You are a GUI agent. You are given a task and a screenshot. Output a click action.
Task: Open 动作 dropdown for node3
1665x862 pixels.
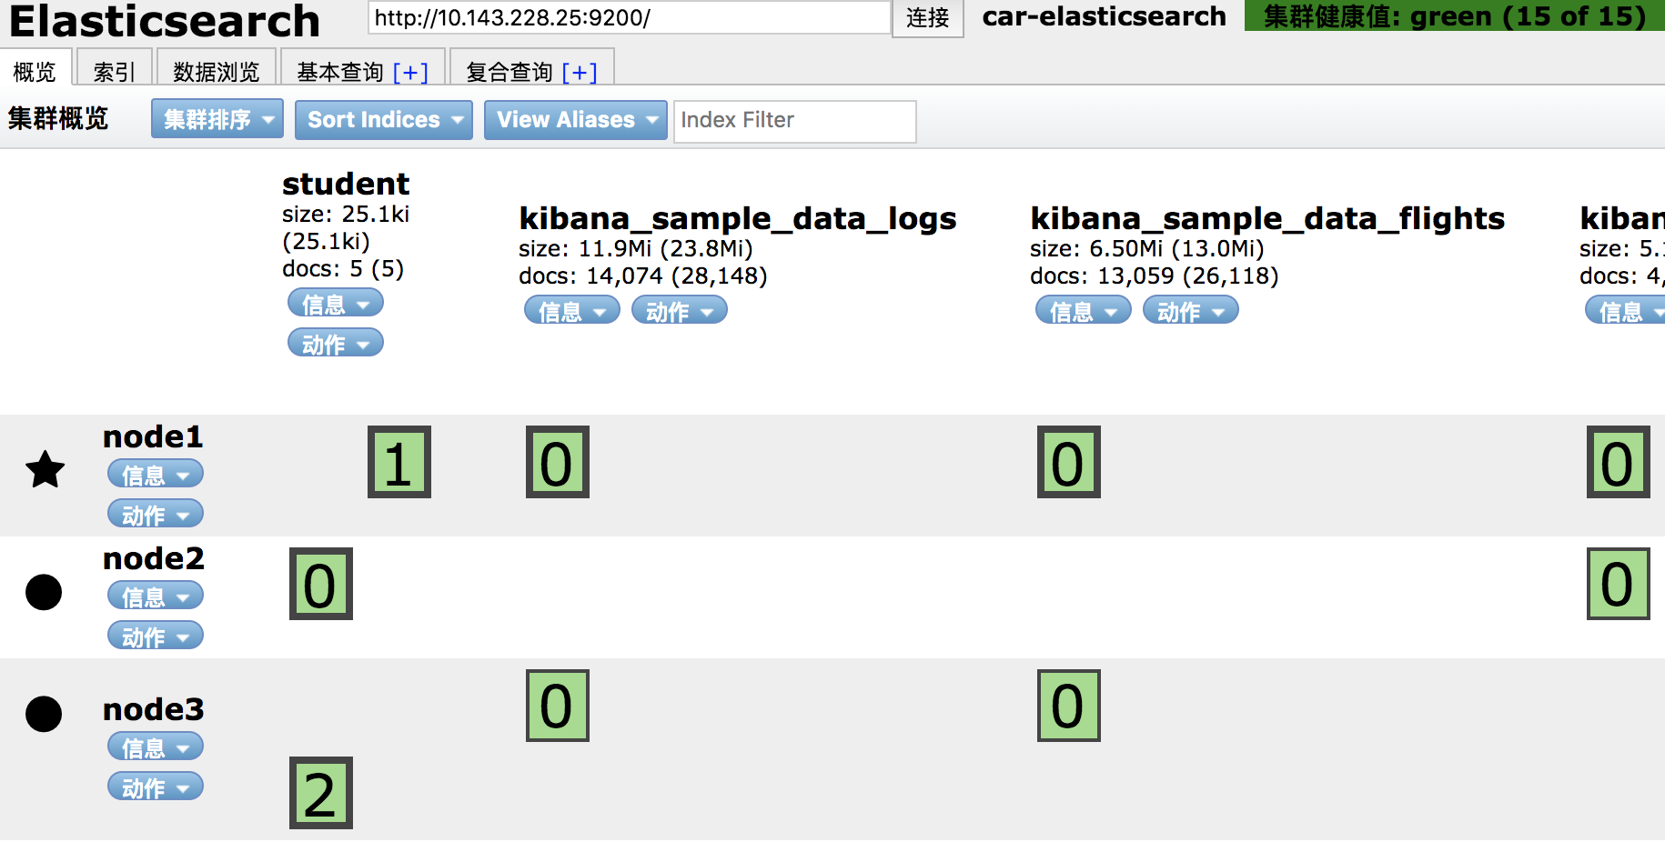pyautogui.click(x=156, y=787)
